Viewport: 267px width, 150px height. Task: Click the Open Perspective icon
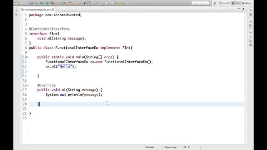215,3
